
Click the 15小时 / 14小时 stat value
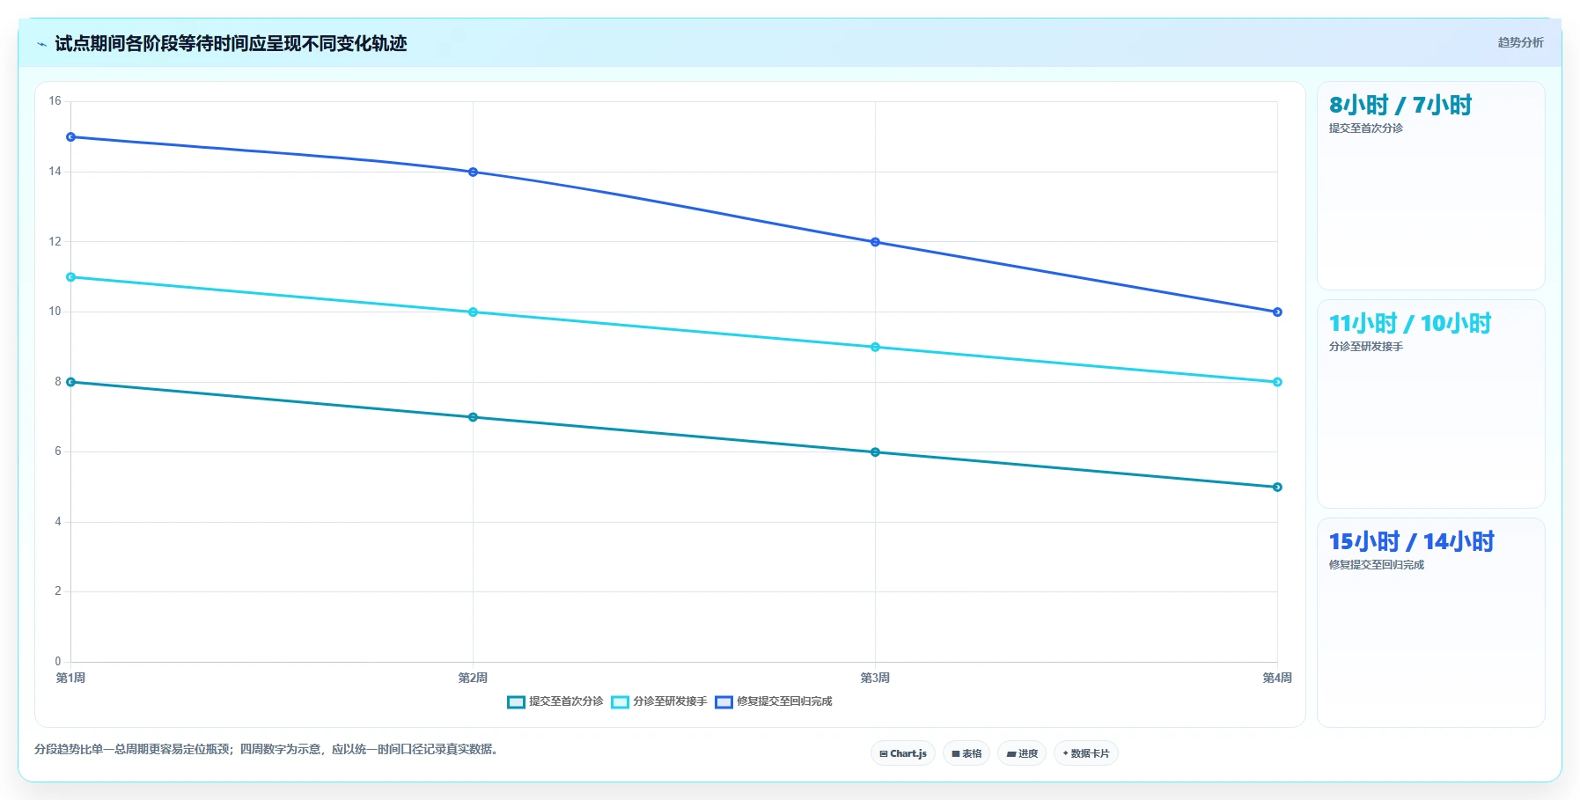click(x=1412, y=542)
